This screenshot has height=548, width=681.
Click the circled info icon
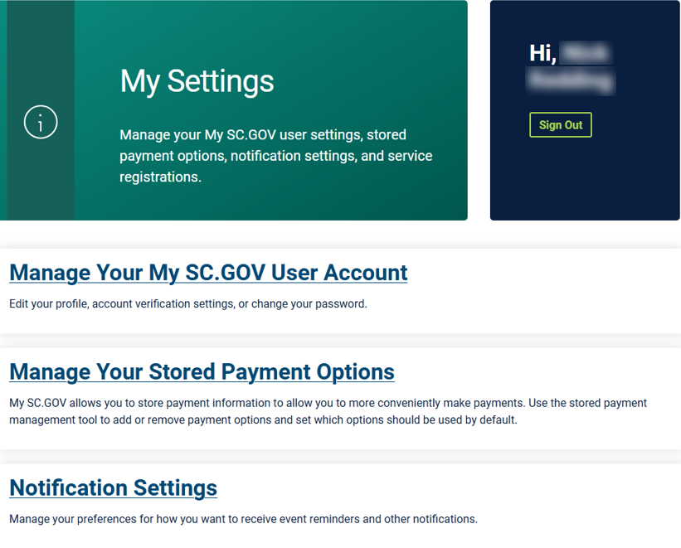tap(41, 122)
